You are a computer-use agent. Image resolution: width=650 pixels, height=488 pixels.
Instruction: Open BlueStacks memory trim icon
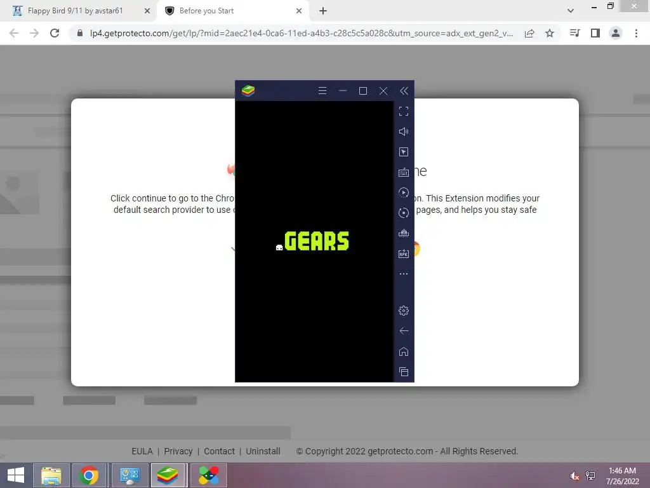click(x=404, y=233)
